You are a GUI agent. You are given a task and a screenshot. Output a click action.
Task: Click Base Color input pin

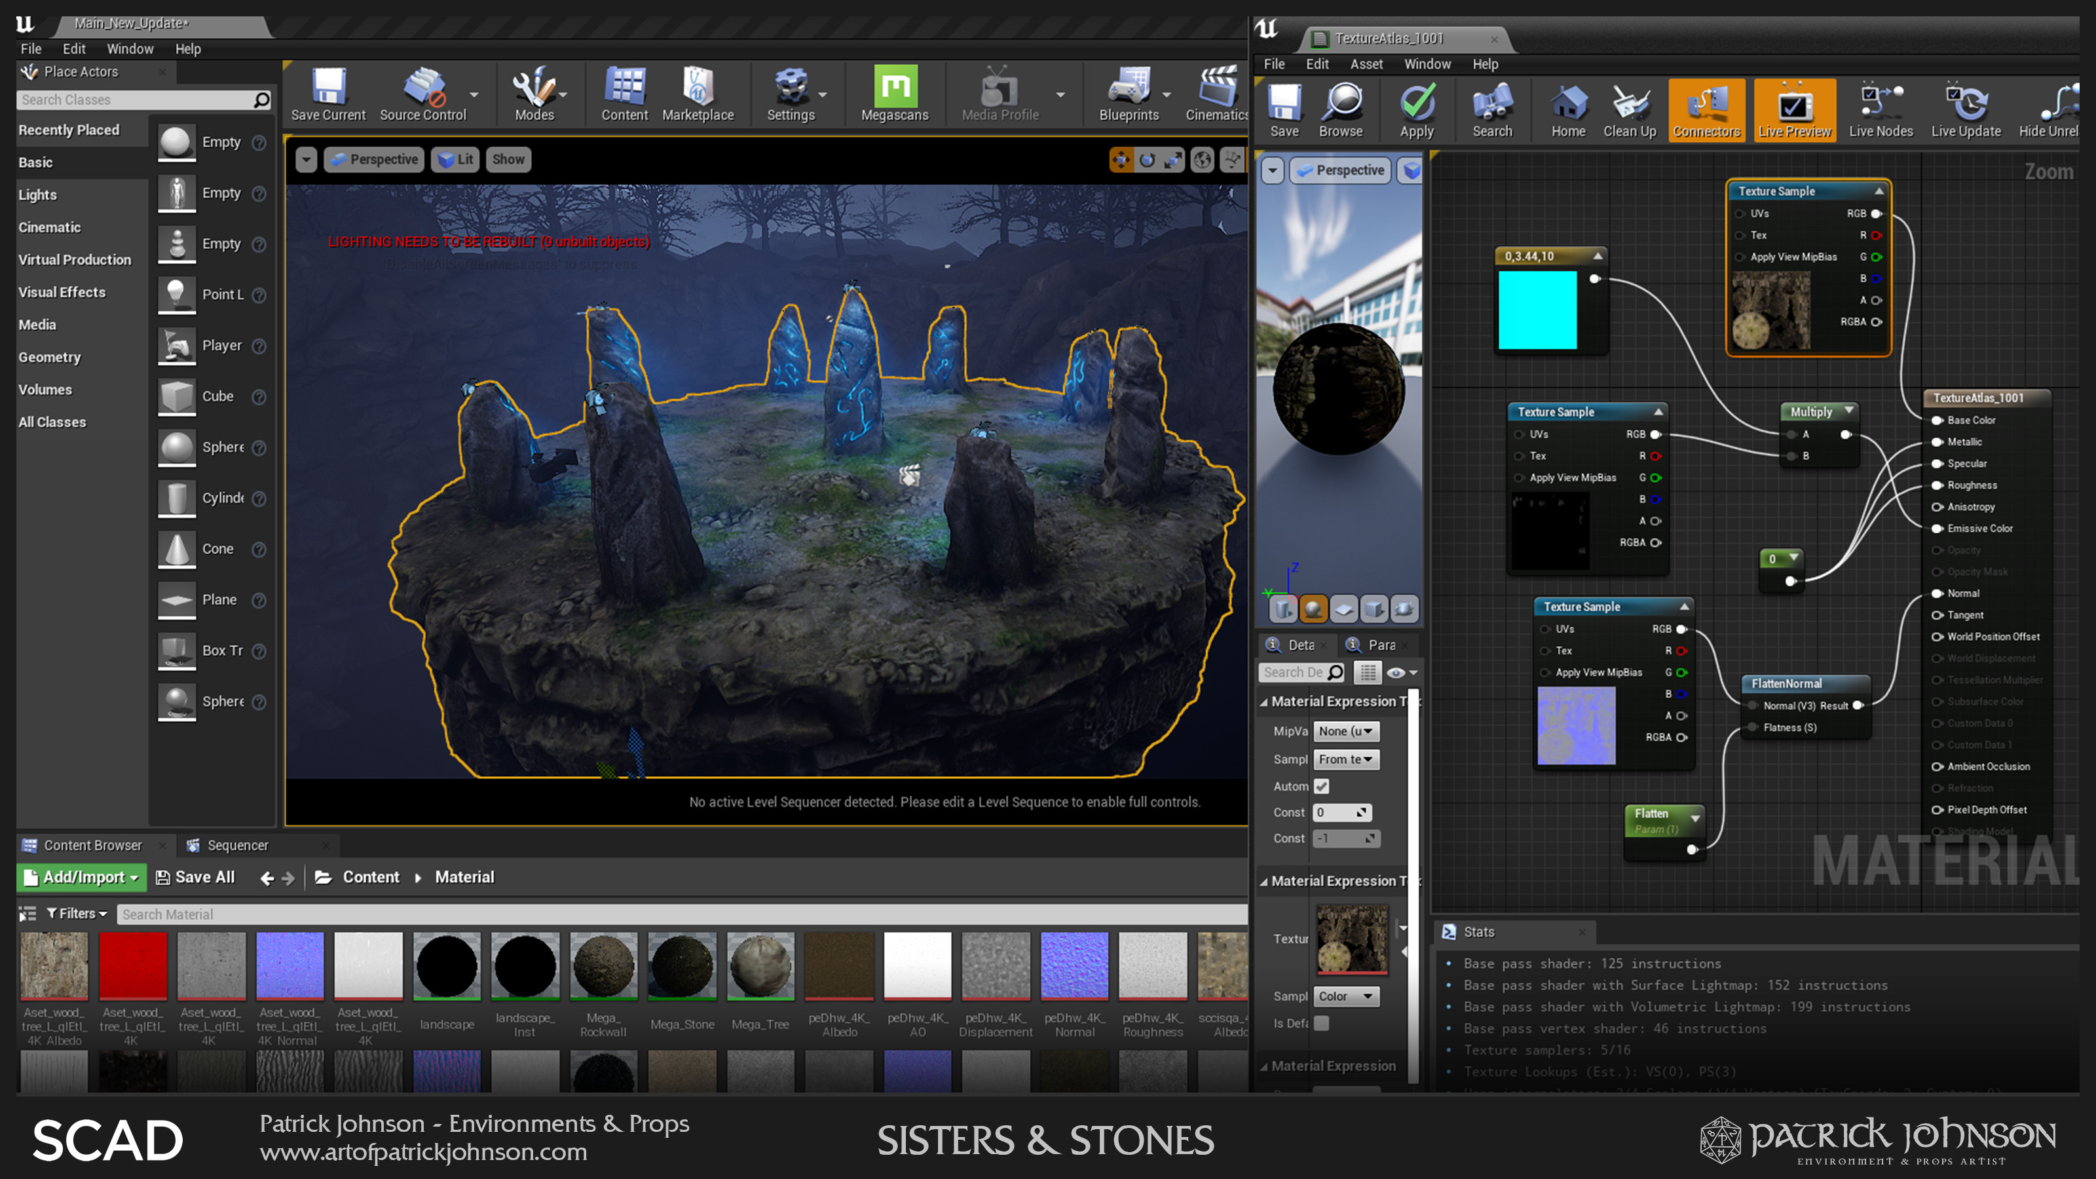[x=1937, y=420]
